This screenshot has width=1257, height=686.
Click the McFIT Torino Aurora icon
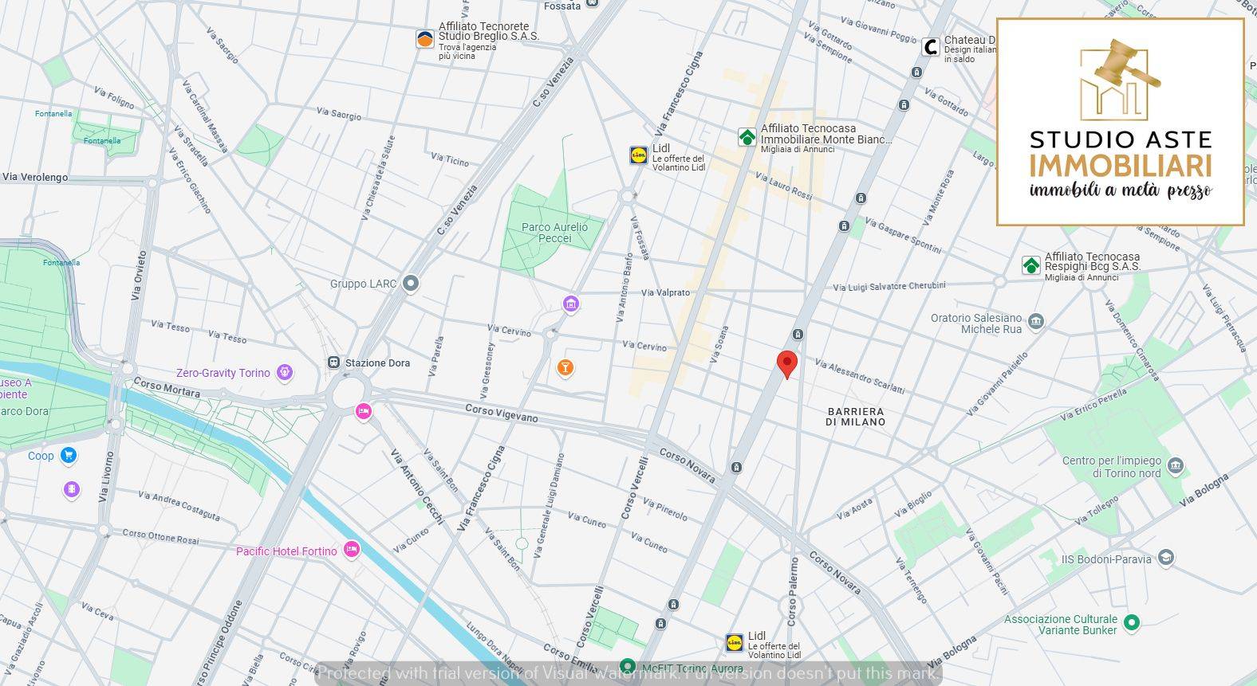coord(628,667)
